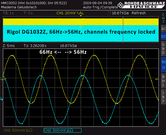
Task: Click the memory depth icon beside 16.67 kSa
Action: pyautogui.click(x=109, y=13)
